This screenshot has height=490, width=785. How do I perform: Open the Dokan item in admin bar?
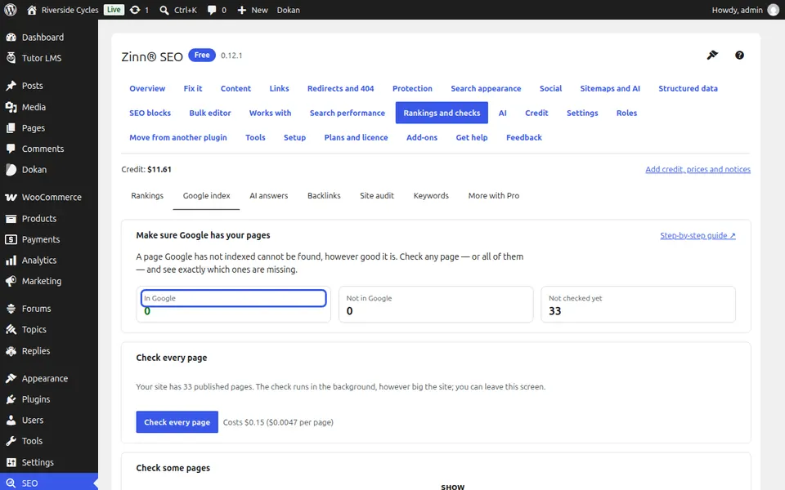pos(289,10)
